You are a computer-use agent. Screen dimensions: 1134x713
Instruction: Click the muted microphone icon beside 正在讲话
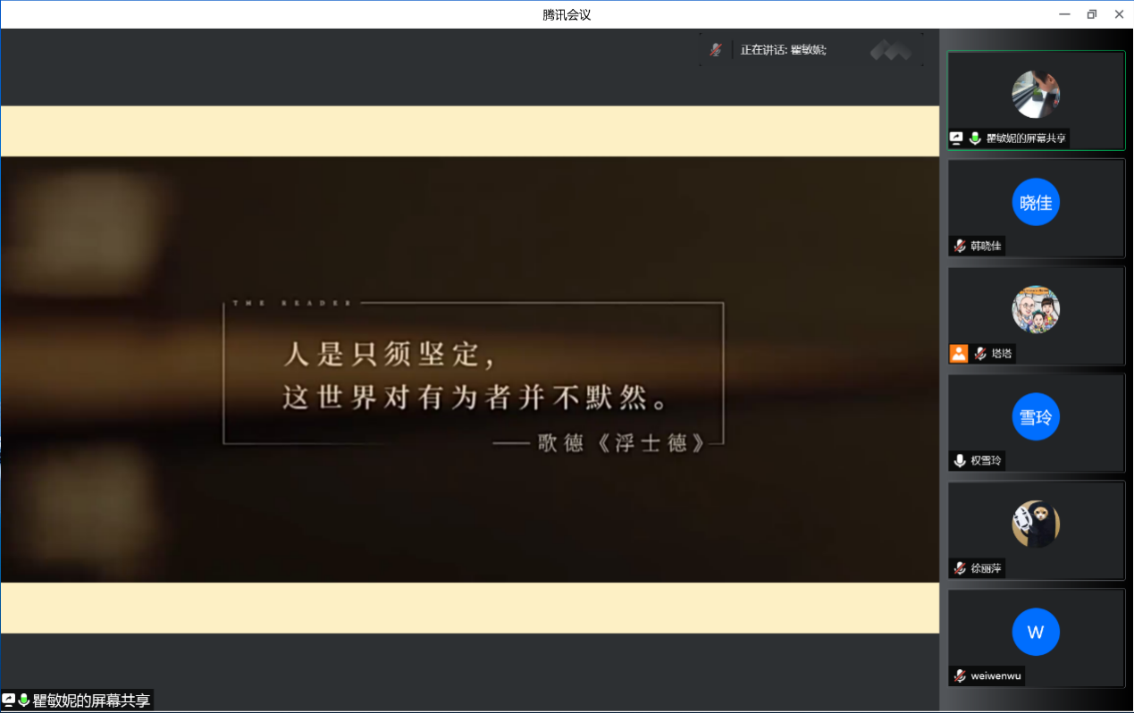[x=716, y=50]
